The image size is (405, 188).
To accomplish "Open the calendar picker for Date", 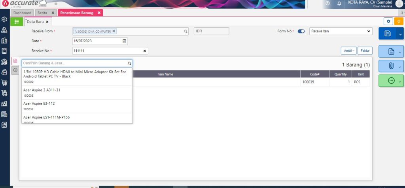I will [124, 41].
